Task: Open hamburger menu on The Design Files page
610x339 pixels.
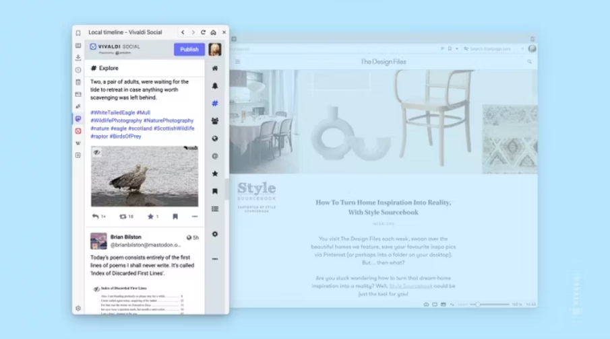Action: pos(238,62)
